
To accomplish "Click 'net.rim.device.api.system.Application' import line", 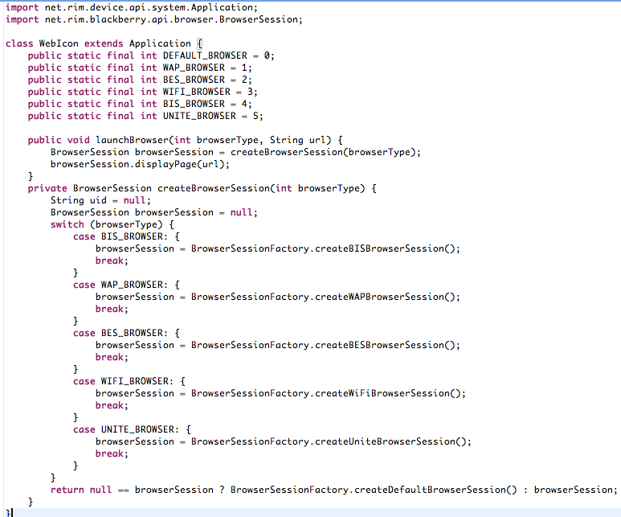I will (x=132, y=7).
